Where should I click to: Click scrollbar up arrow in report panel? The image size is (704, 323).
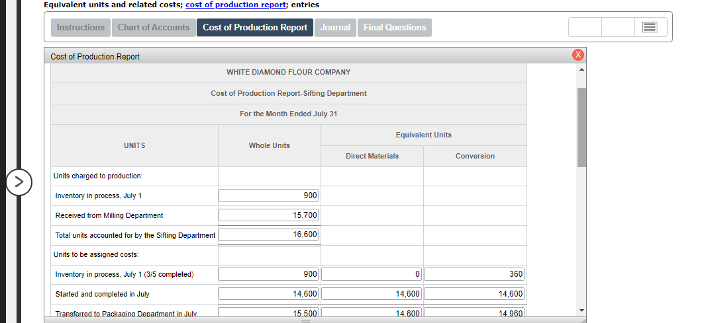[582, 69]
